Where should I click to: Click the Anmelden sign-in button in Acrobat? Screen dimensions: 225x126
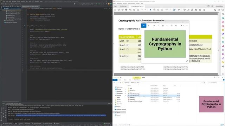point(219,6)
